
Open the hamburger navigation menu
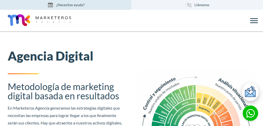[x=254, y=21]
